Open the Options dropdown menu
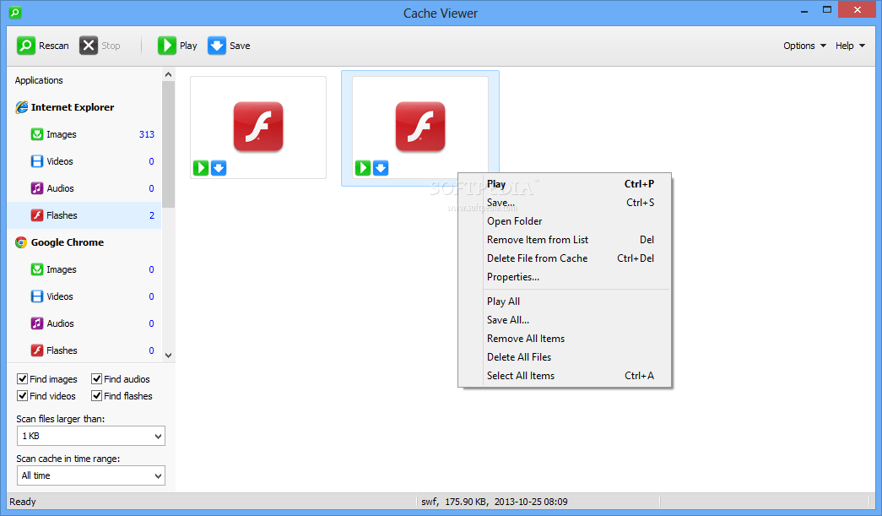 [804, 46]
